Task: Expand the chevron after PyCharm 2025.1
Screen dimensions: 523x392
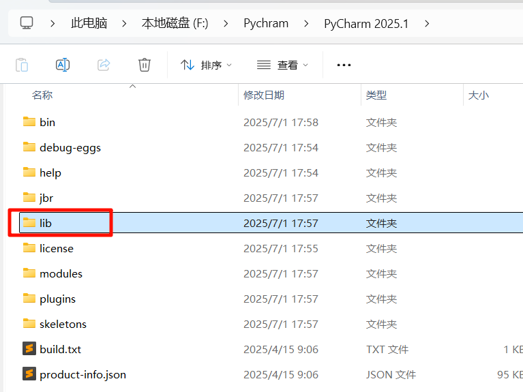Action: point(427,23)
